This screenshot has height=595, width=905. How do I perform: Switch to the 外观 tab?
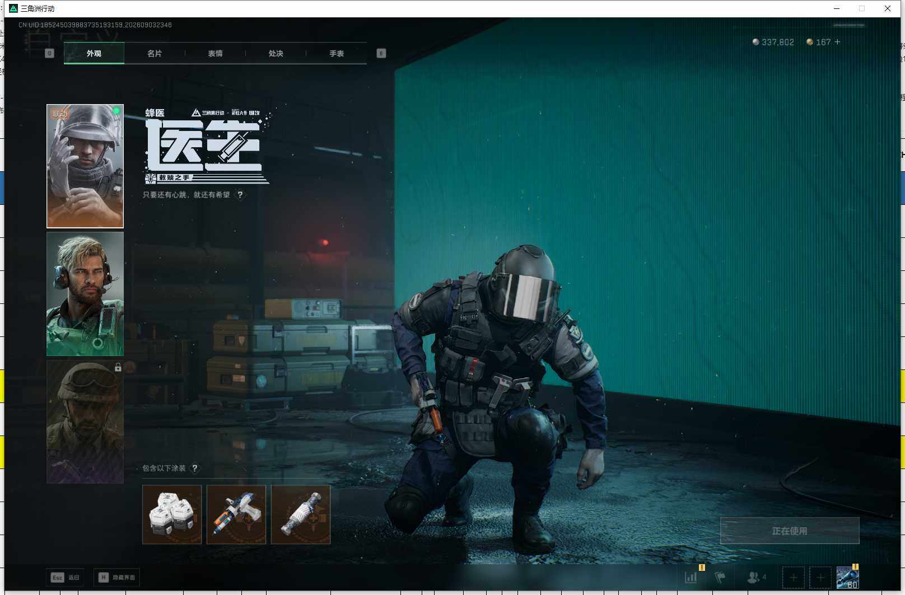(94, 54)
